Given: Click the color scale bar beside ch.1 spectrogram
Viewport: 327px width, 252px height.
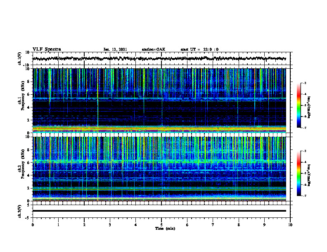Looking at the screenshot, I should pos(299,105).
